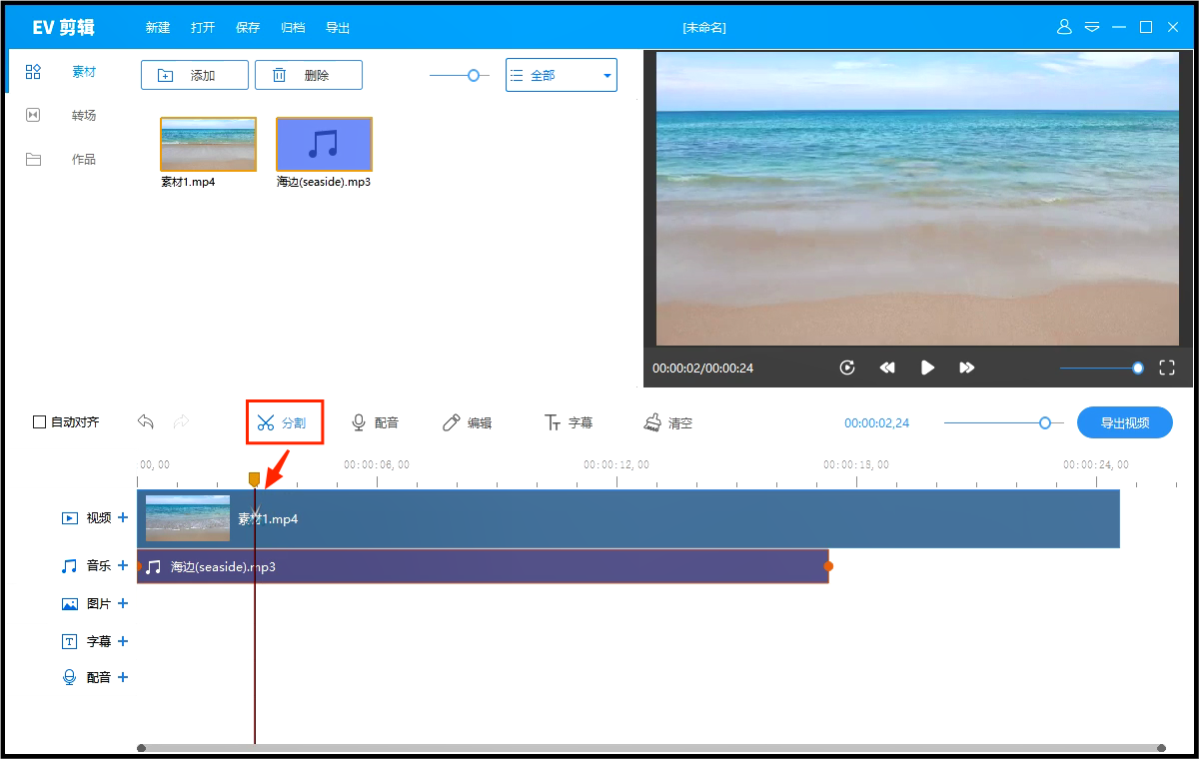Open the 配音 (dubbing) tool

tap(378, 421)
